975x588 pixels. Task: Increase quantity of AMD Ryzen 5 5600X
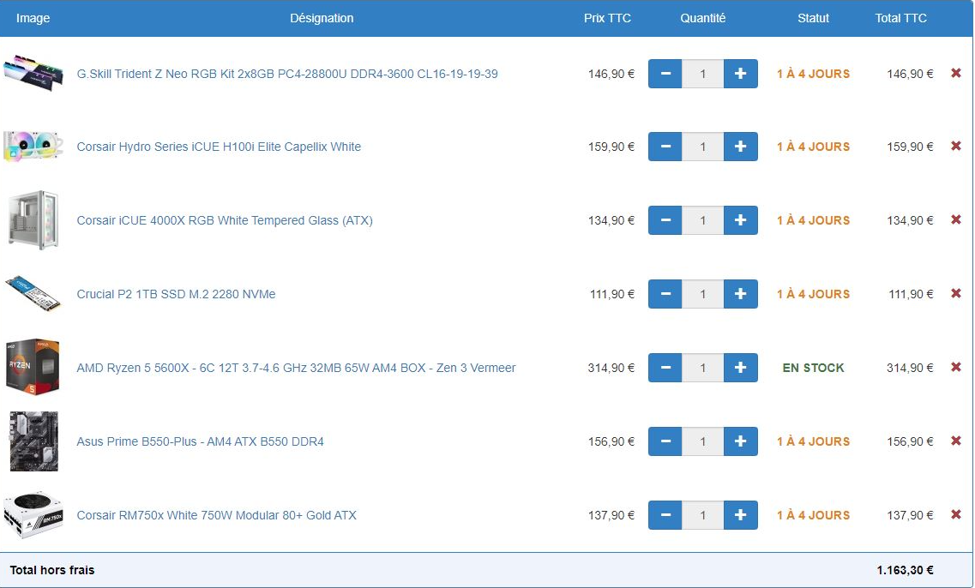point(741,368)
